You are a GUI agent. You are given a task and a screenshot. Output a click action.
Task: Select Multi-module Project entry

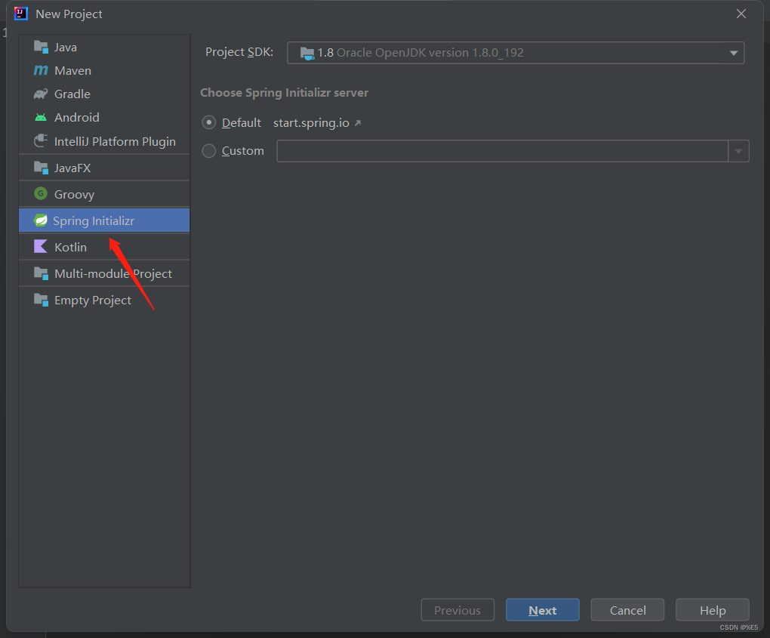tap(104, 273)
